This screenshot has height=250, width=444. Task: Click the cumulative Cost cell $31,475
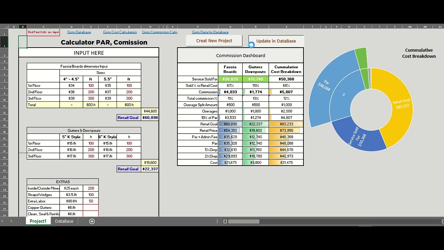coord(286,162)
